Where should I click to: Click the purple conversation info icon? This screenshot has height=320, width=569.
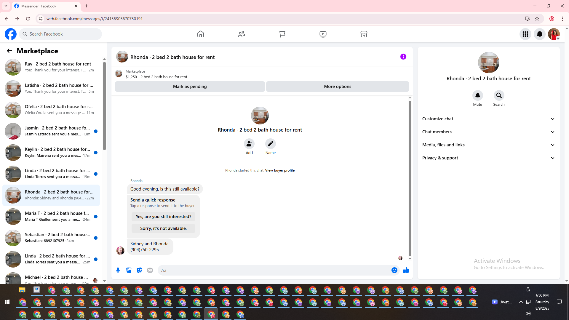tap(403, 57)
